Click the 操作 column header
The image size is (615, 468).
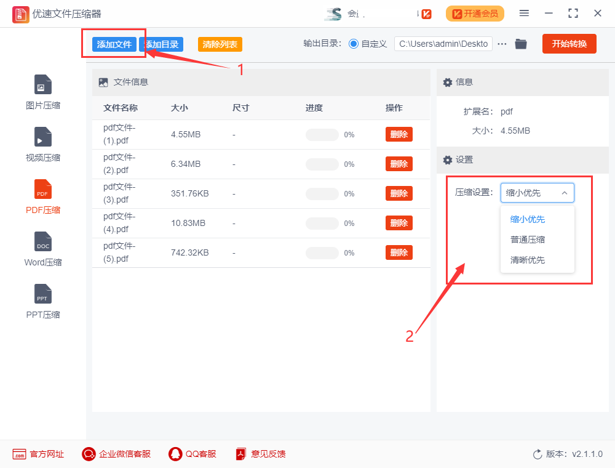click(x=394, y=108)
